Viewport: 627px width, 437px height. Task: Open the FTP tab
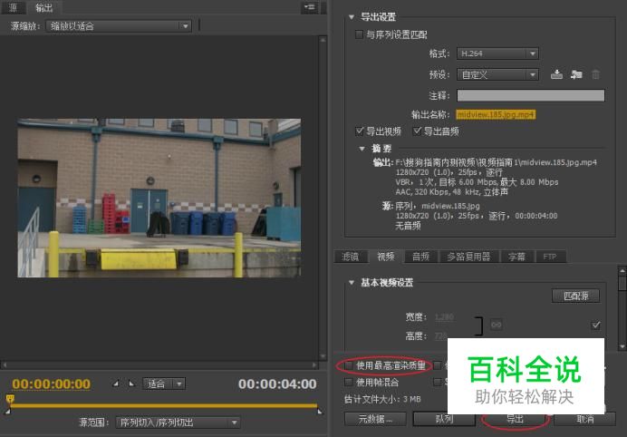click(x=550, y=257)
